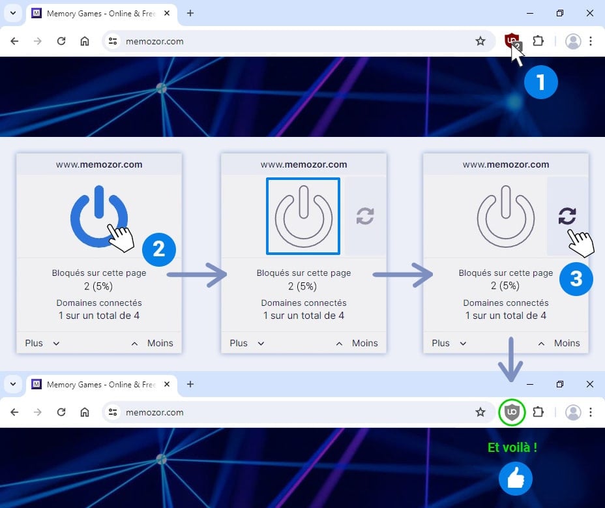Reload page in the top browser toolbar
This screenshot has width=605, height=508.
[x=61, y=41]
